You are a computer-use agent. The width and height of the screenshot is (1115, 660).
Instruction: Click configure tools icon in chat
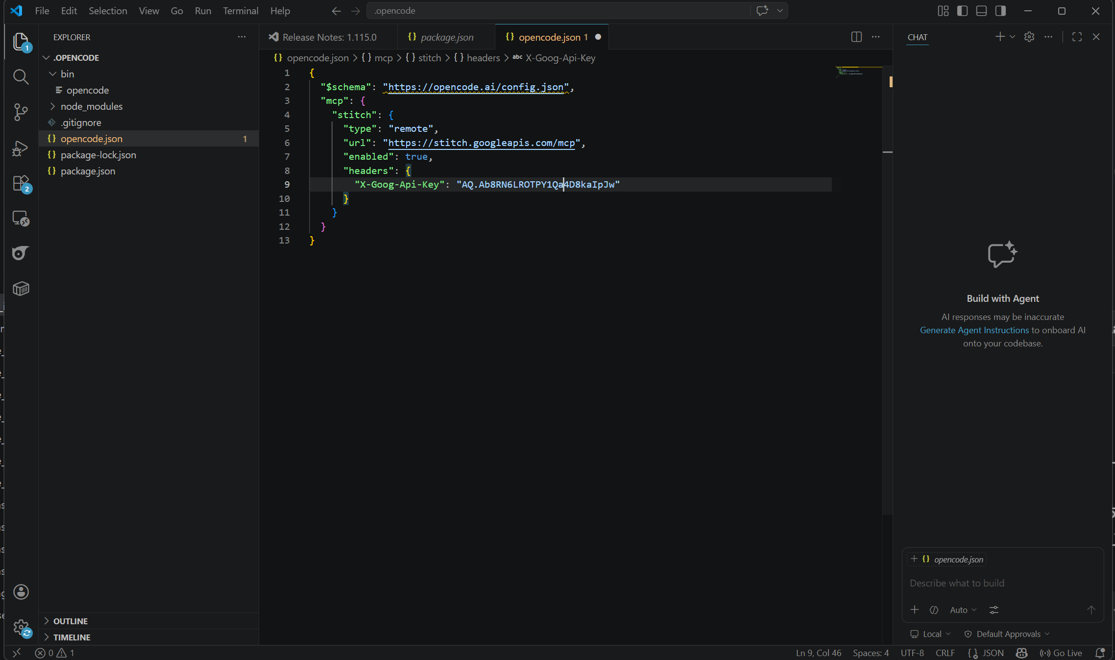(x=994, y=610)
